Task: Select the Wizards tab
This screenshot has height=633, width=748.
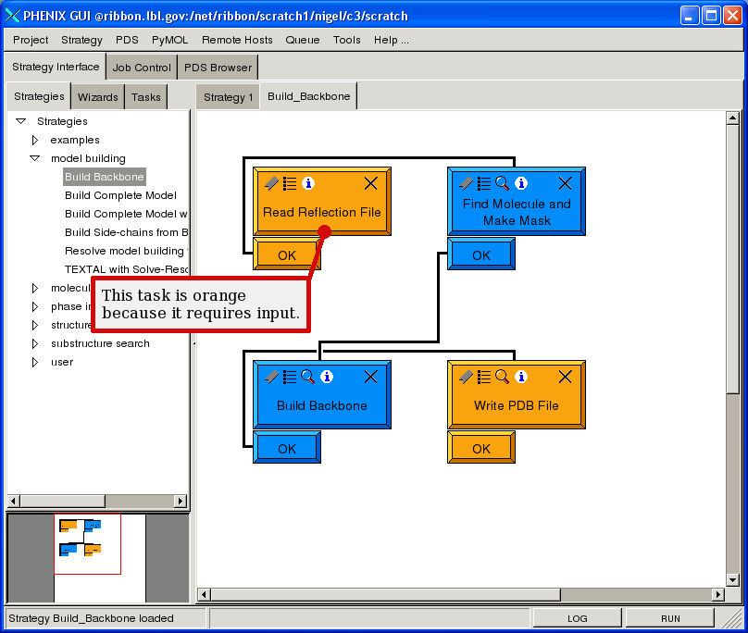Action: point(98,96)
